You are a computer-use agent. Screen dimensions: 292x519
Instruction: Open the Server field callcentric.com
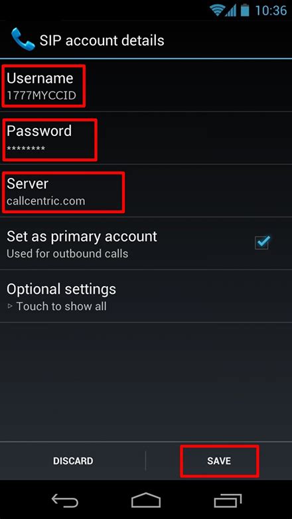point(146,190)
